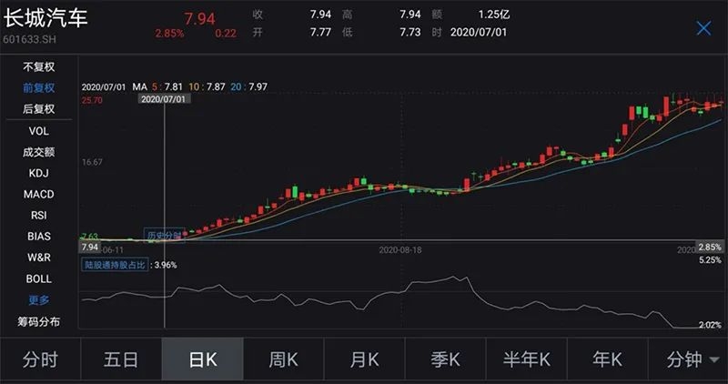
Task: Select 不复权 price adjustment option
Action: click(38, 66)
